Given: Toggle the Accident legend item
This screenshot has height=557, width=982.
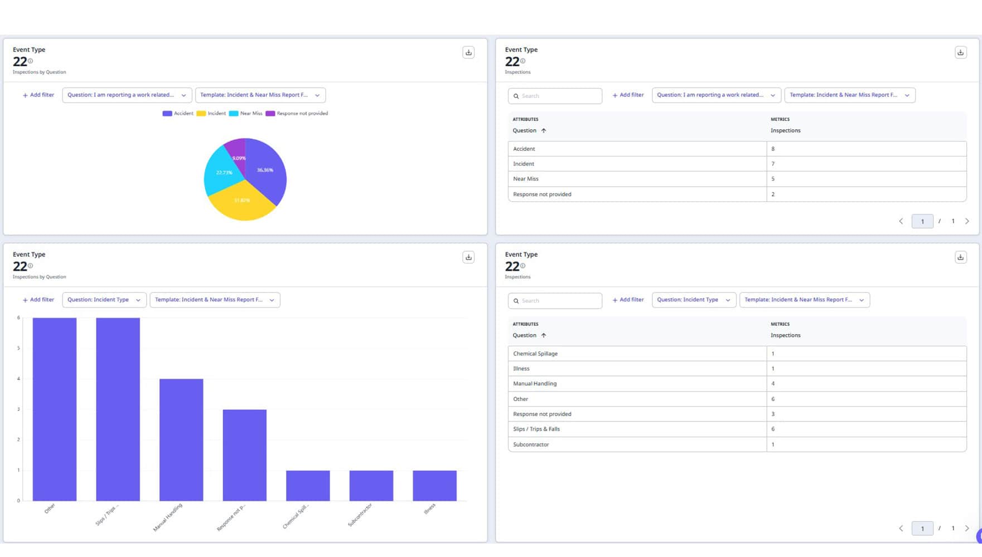Looking at the screenshot, I should (x=178, y=113).
